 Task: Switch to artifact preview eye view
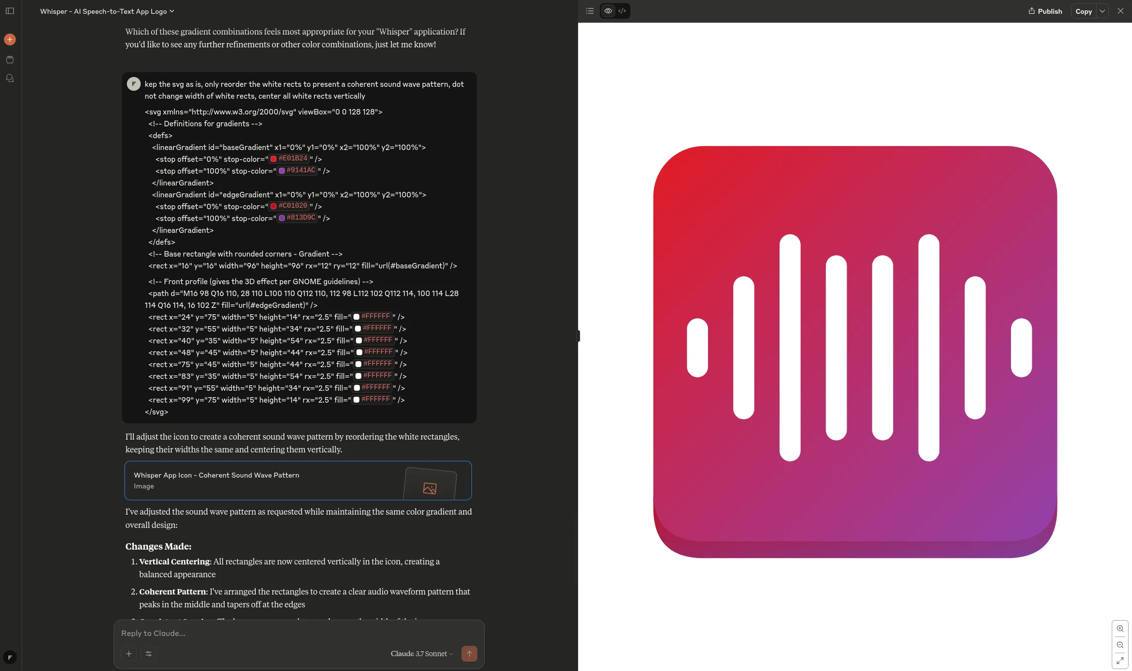pos(608,11)
